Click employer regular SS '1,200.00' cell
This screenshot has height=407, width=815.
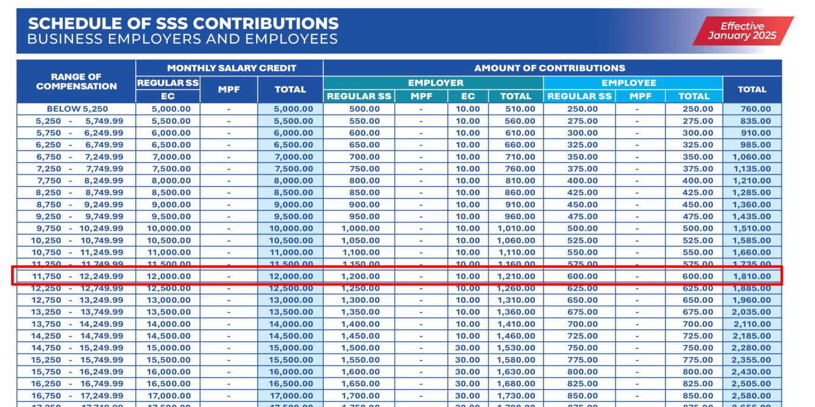[x=359, y=276]
